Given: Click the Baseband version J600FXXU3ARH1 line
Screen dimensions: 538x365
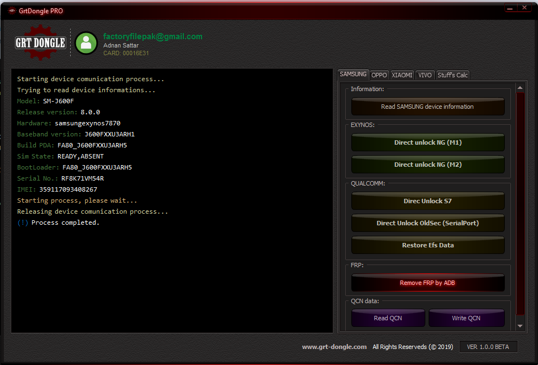Looking at the screenshot, I should pyautogui.click(x=76, y=134).
